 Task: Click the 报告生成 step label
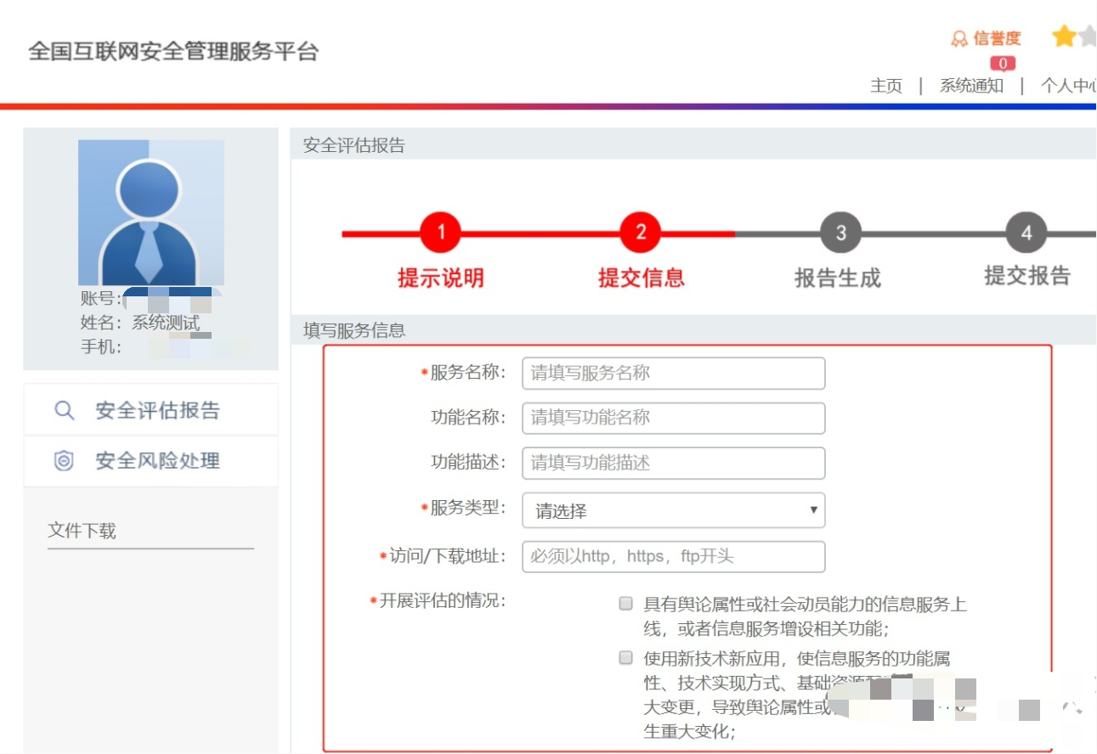click(x=838, y=278)
